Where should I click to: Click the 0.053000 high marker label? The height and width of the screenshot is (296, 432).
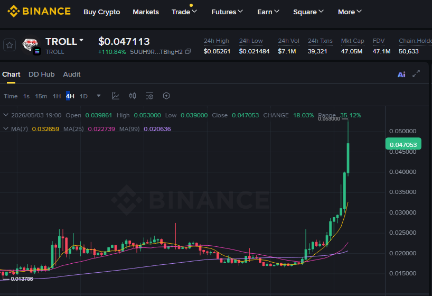coord(329,119)
